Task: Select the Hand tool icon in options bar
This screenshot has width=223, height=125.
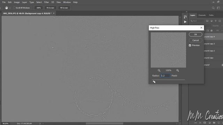Action: pyautogui.click(x=6, y=8)
